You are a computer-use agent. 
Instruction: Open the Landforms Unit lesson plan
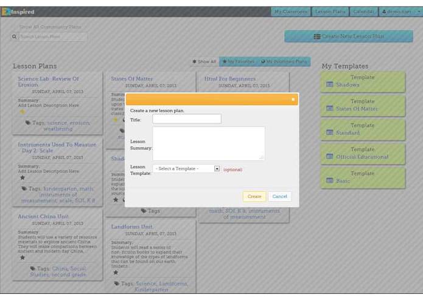pyautogui.click(x=132, y=227)
